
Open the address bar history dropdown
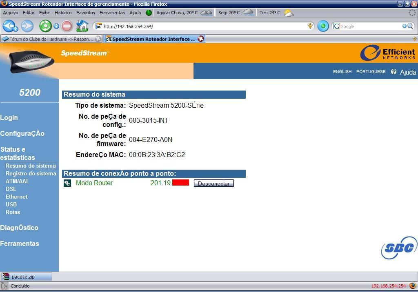pos(310,26)
